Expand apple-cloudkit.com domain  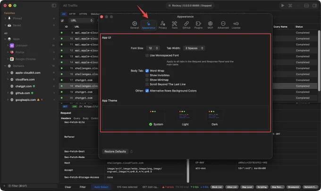(x=8, y=72)
